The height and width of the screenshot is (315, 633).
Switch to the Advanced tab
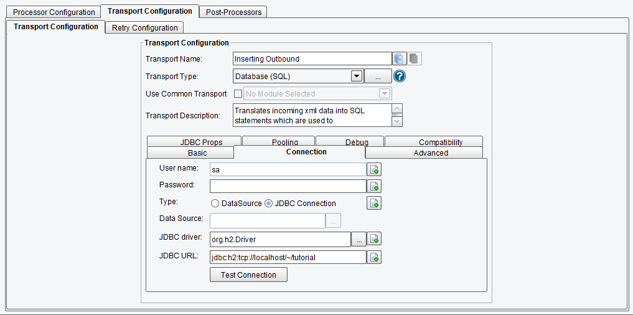[x=424, y=153]
